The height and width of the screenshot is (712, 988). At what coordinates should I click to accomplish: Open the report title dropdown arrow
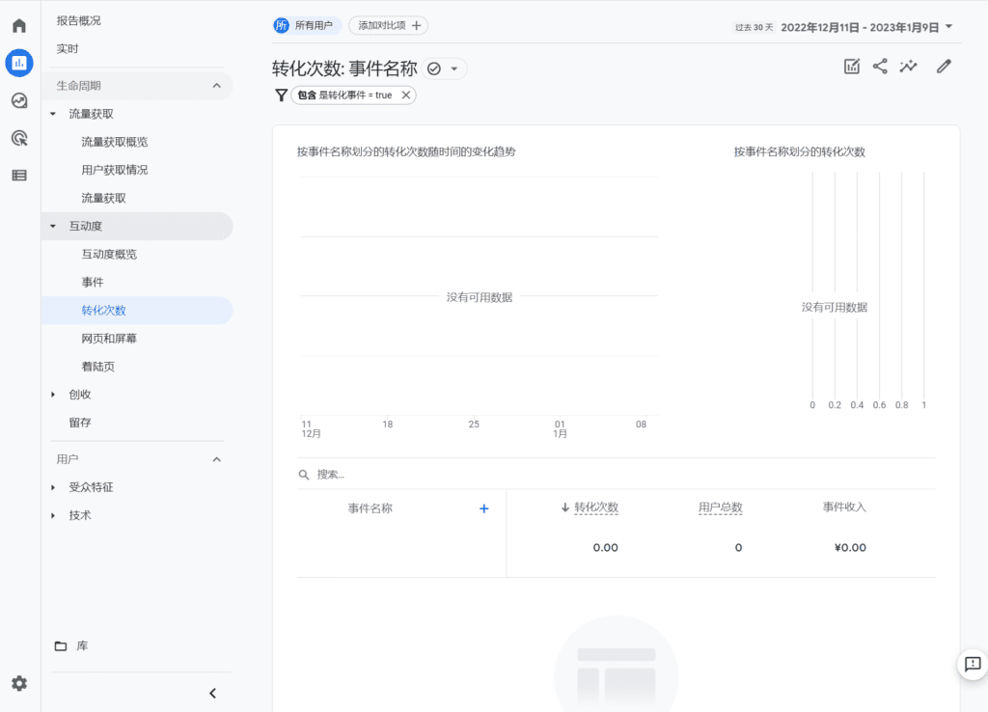pos(453,68)
